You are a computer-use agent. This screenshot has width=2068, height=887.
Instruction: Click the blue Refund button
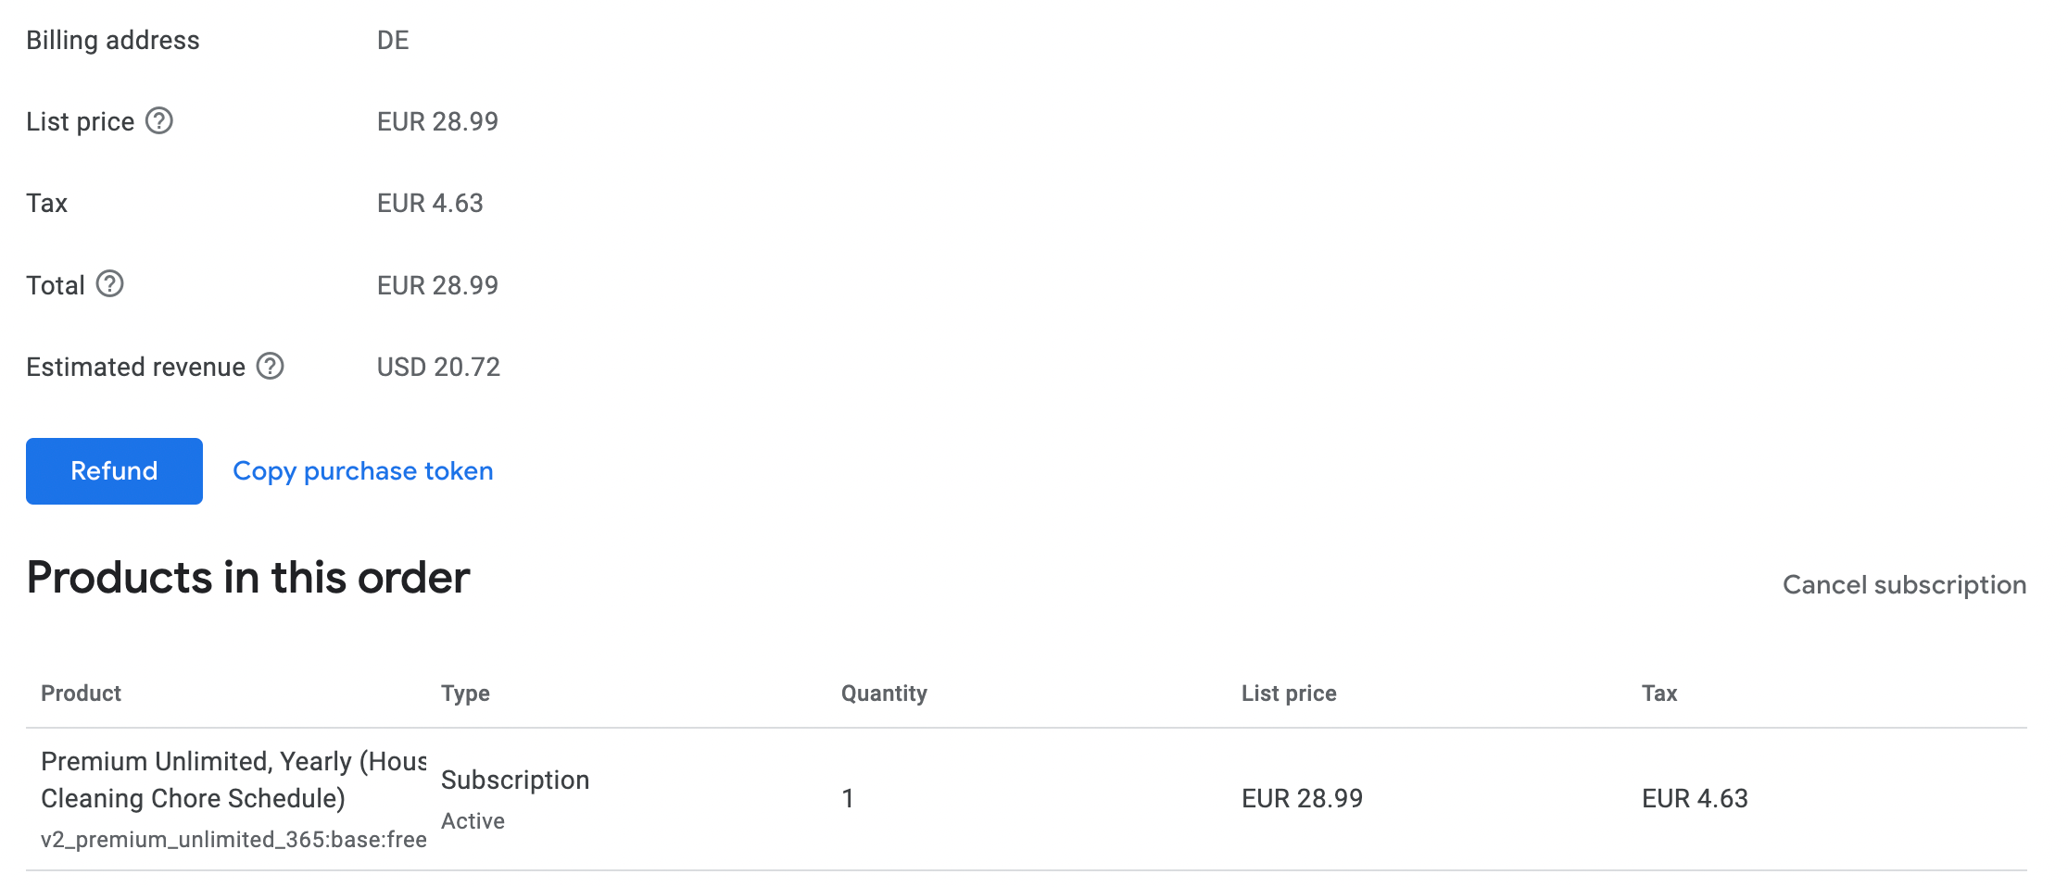(114, 471)
